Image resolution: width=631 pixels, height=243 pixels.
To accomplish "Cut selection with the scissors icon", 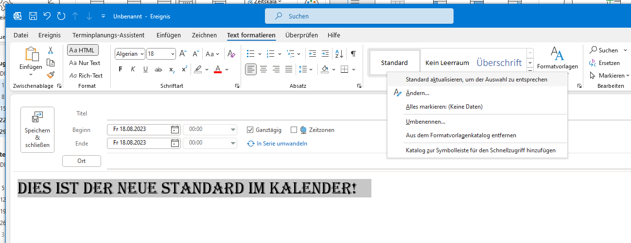I will click(51, 50).
